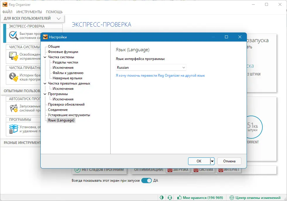Open Центр отмены изменений

point(255,198)
